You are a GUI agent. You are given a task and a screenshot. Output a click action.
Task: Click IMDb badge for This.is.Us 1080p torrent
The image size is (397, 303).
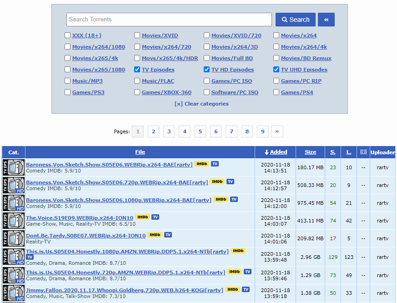point(238,251)
